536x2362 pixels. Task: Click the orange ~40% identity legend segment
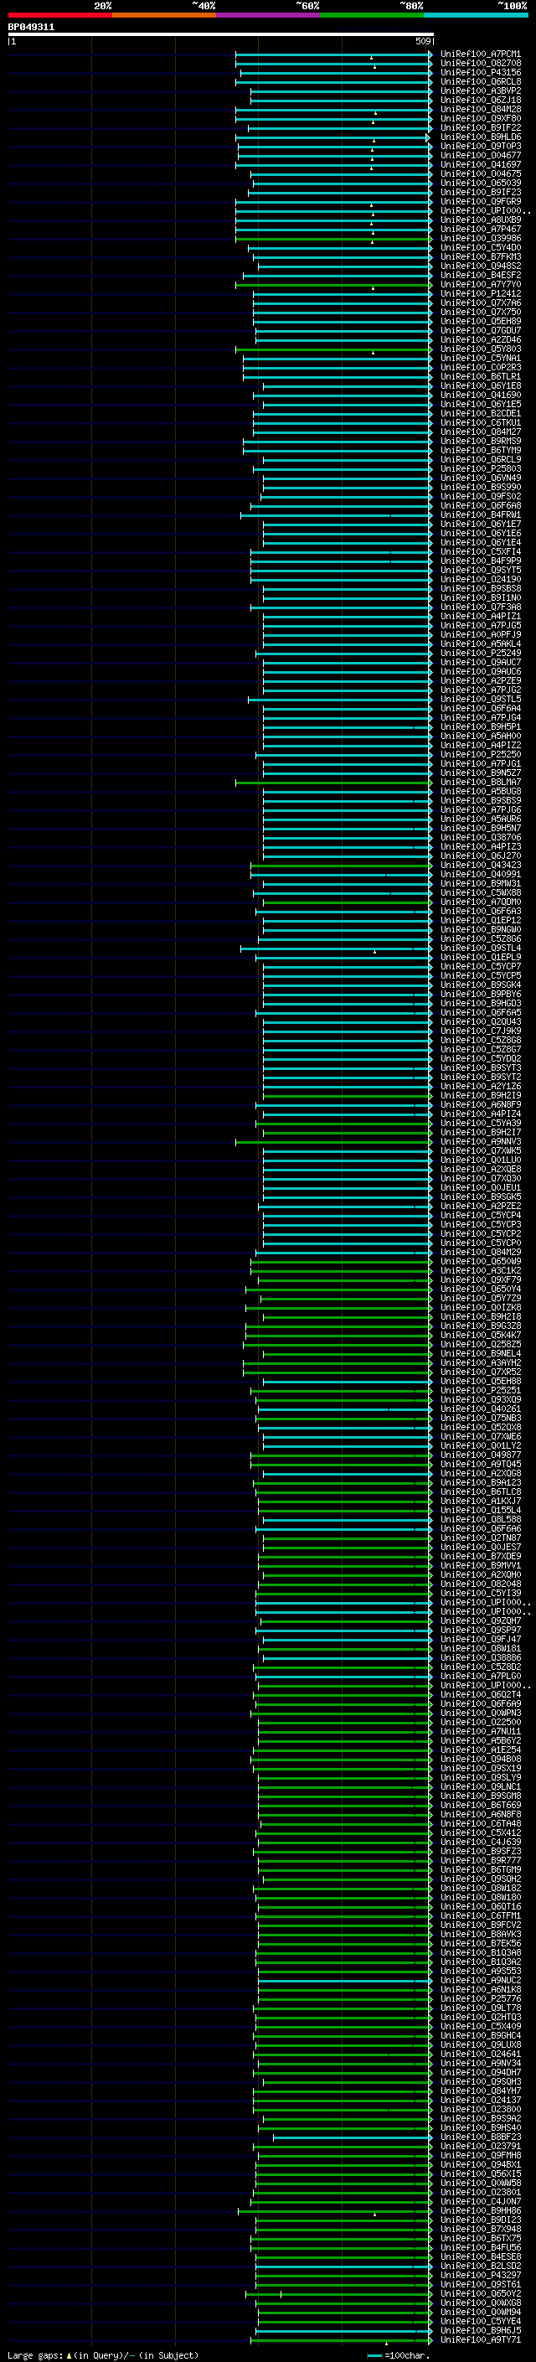[164, 15]
